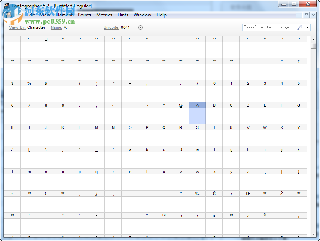The height and width of the screenshot is (241, 320).
Task: Click the circled plus icon beside Unicode
Action: (140, 28)
